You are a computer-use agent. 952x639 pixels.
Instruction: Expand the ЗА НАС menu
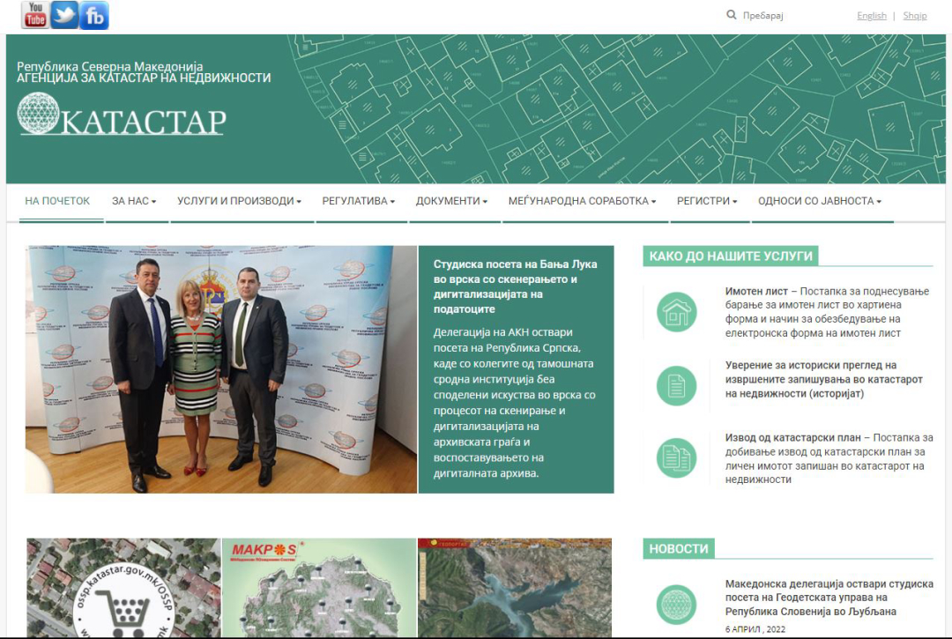134,201
